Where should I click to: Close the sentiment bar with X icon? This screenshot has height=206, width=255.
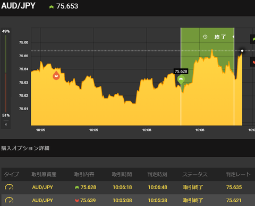click(x=6, y=124)
